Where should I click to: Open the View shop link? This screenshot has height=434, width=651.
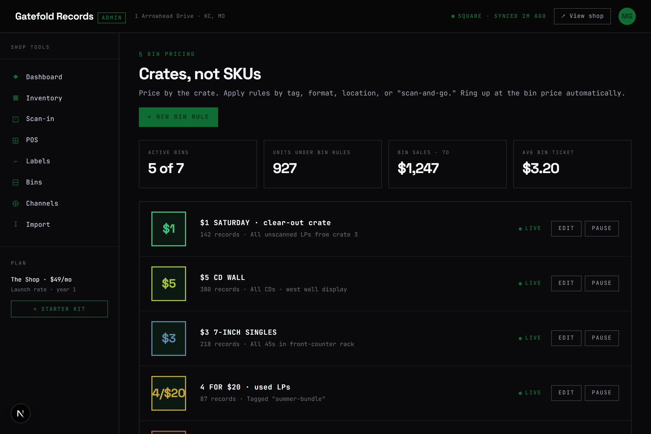582,16
